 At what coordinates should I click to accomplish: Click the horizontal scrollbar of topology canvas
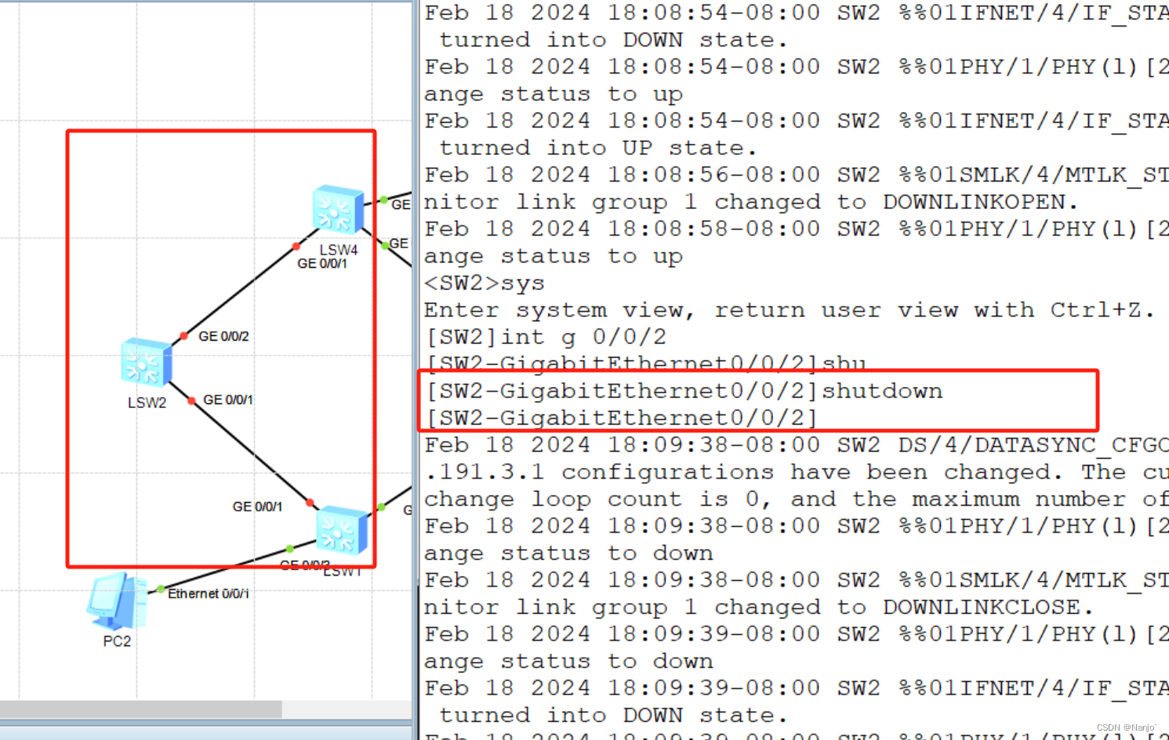[x=141, y=709]
